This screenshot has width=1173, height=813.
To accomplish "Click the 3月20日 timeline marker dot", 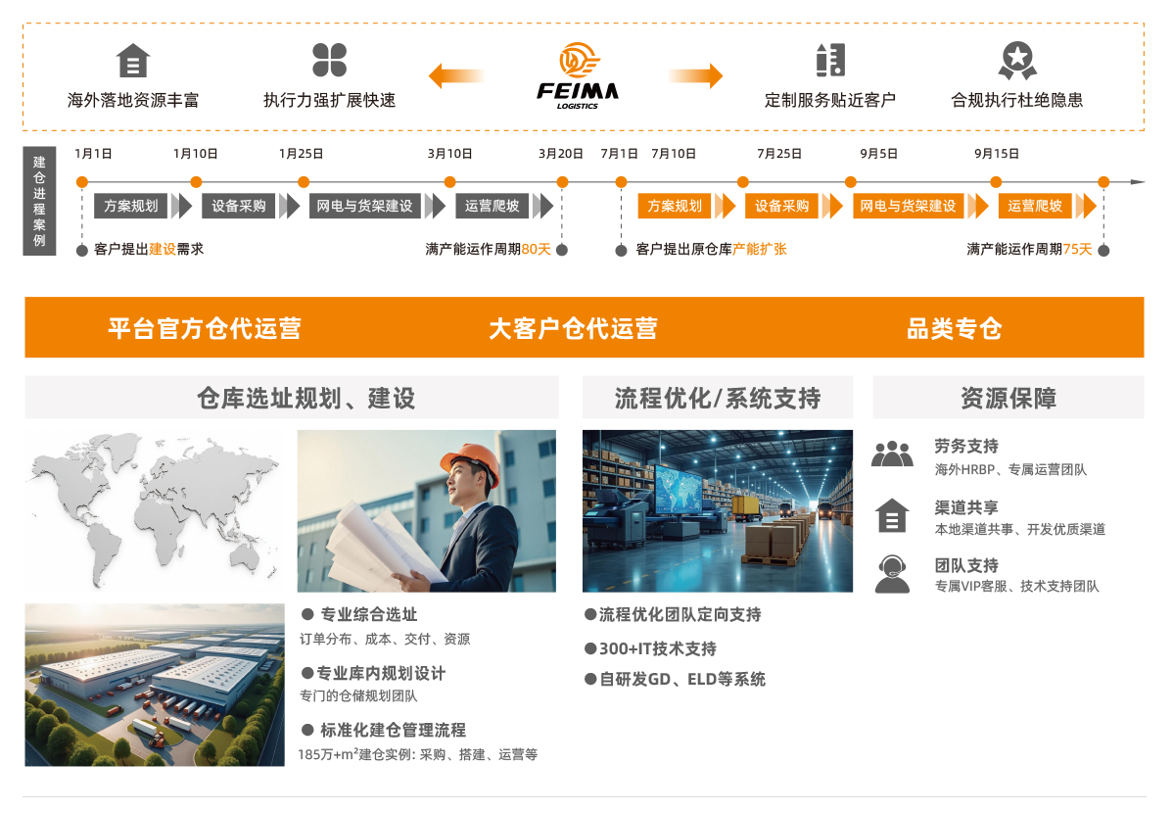I will [560, 179].
